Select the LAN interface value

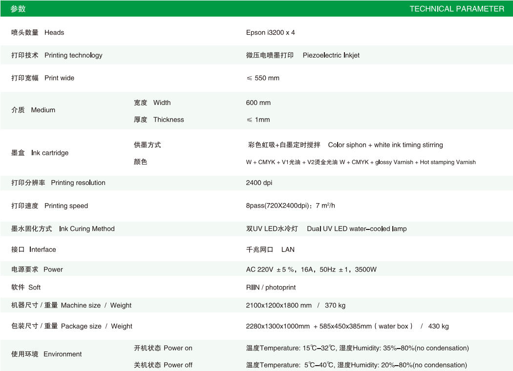pyautogui.click(x=287, y=249)
